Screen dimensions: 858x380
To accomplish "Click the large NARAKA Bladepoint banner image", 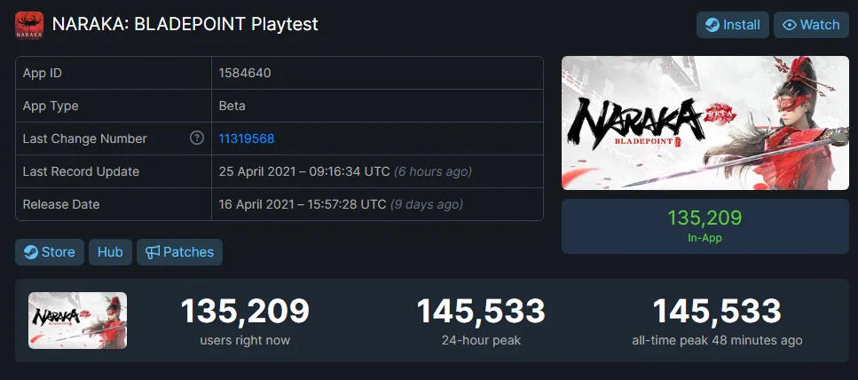I will [705, 123].
